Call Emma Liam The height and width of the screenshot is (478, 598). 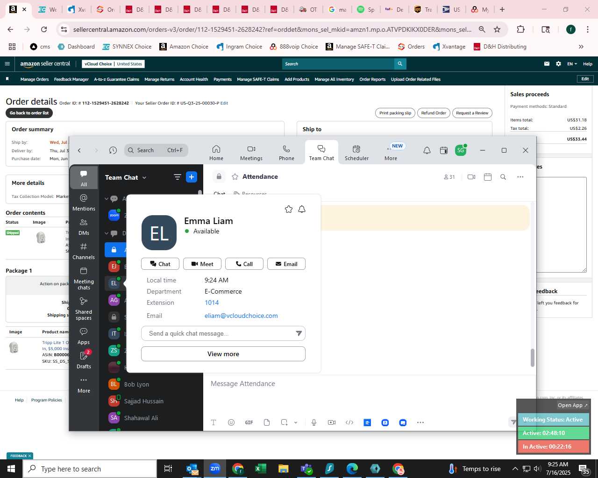(x=244, y=264)
